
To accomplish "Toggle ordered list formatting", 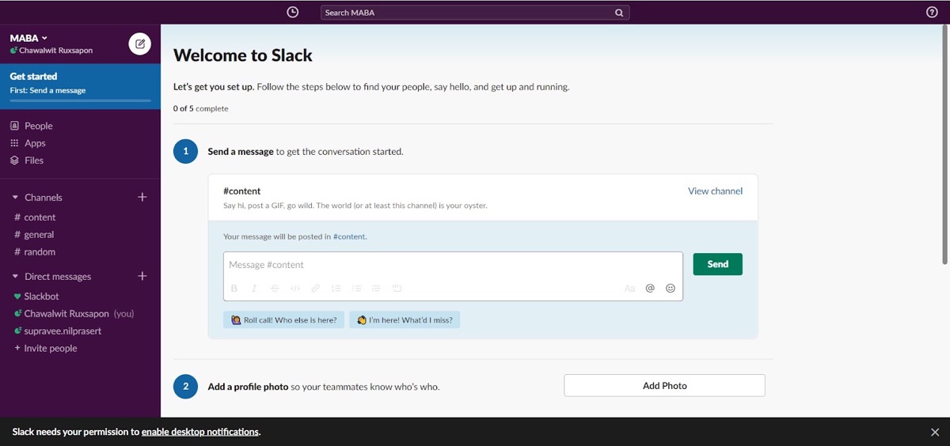I will coord(336,289).
